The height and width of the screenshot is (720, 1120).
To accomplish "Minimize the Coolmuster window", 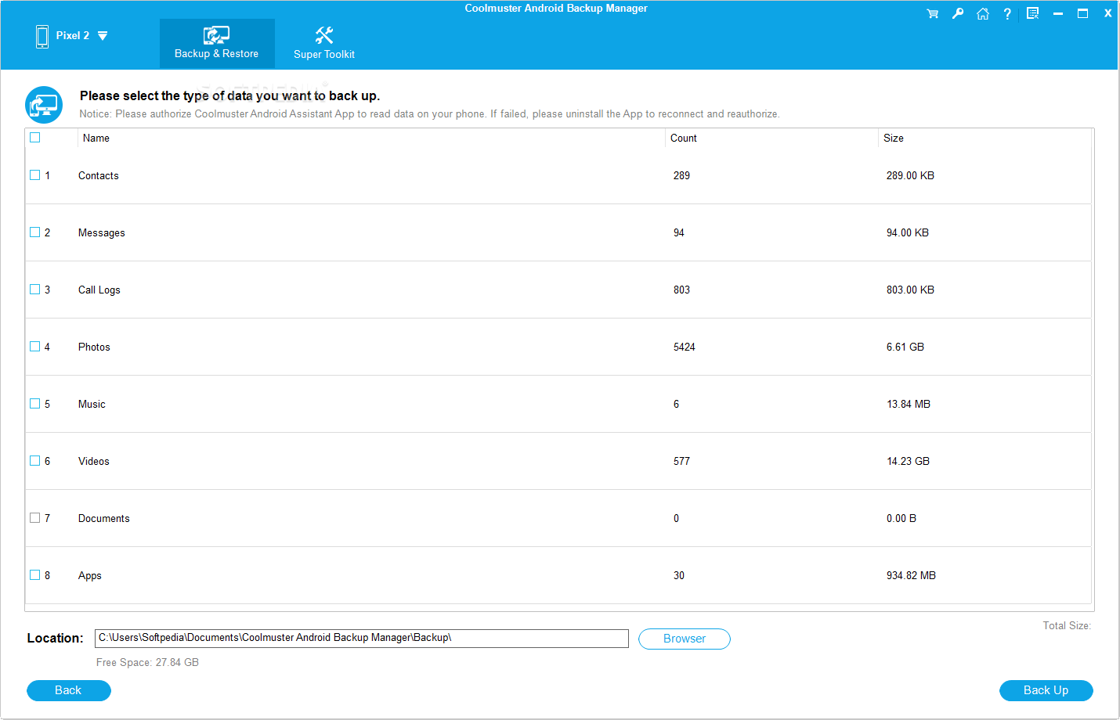I will click(x=1057, y=13).
